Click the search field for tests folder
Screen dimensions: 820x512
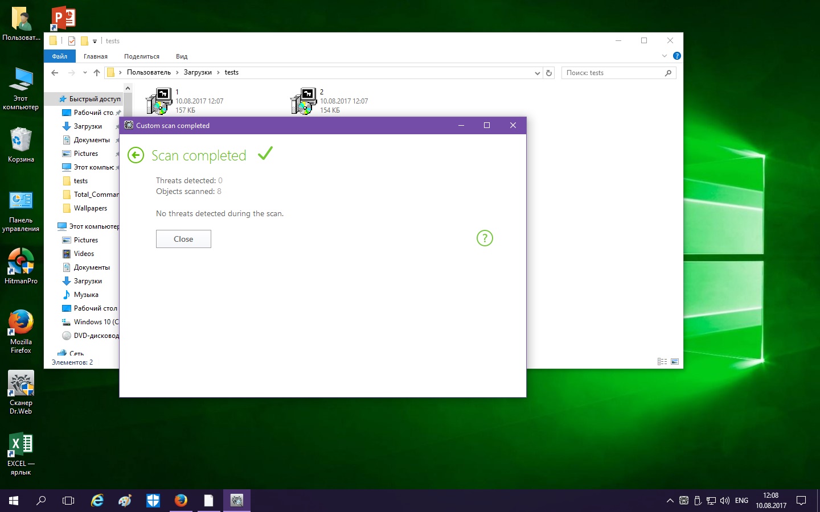[x=614, y=73]
